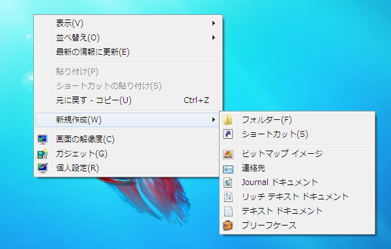
Task: Click the briefcase icon beside ブリーフケース
Action: pos(227,226)
